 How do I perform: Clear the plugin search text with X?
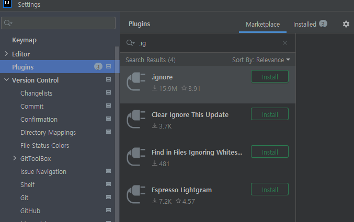pos(285,43)
